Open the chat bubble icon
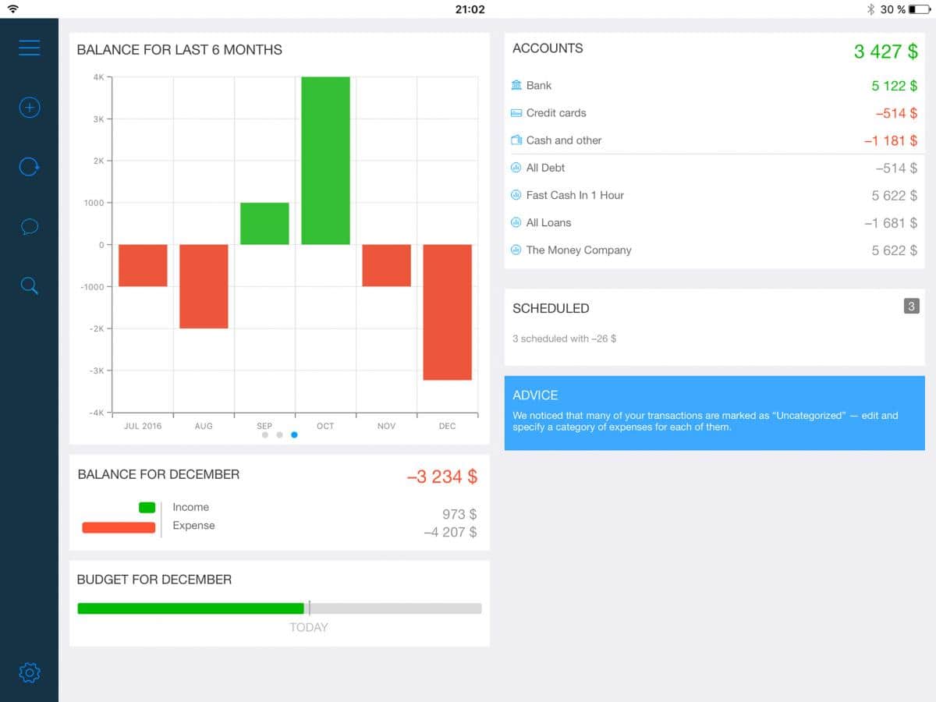936x702 pixels. (x=29, y=226)
